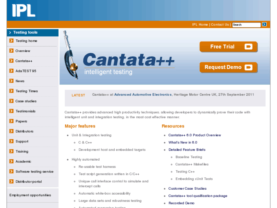Go to Cantata++ in the sidebar menu
Image resolution: width=277 pixels, height=208 pixels.
[x=24, y=61]
